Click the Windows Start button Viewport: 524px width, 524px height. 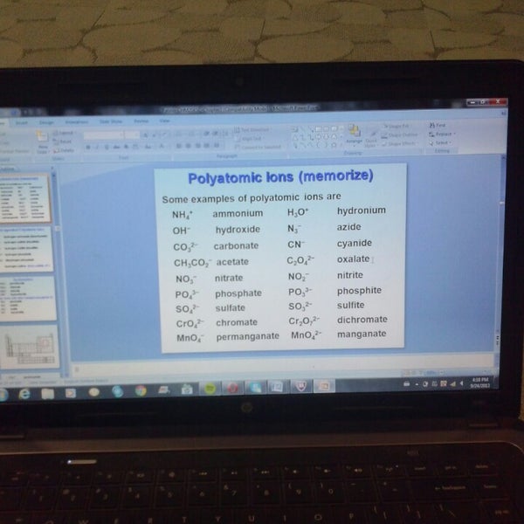pyautogui.click(x=4, y=393)
